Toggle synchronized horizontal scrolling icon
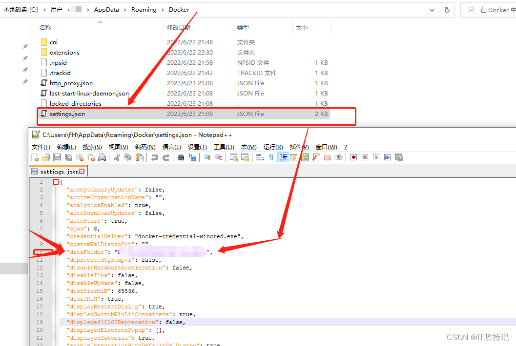516x346 pixels. point(245,158)
